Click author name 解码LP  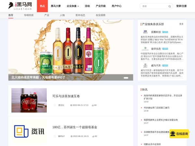[61, 136]
